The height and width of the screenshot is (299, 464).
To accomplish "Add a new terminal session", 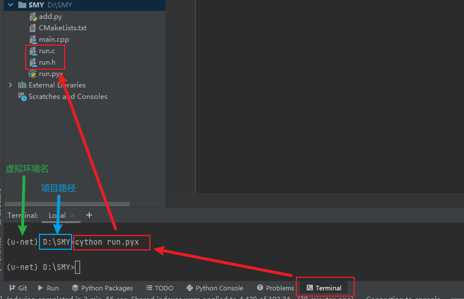I will click(89, 215).
